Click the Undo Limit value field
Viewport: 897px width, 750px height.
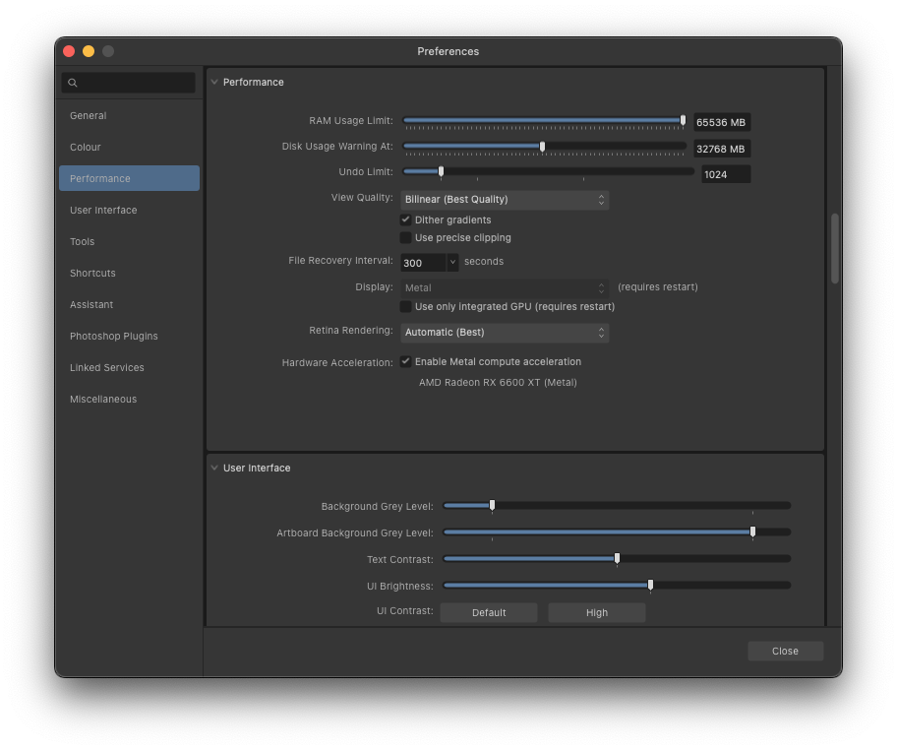(x=726, y=174)
